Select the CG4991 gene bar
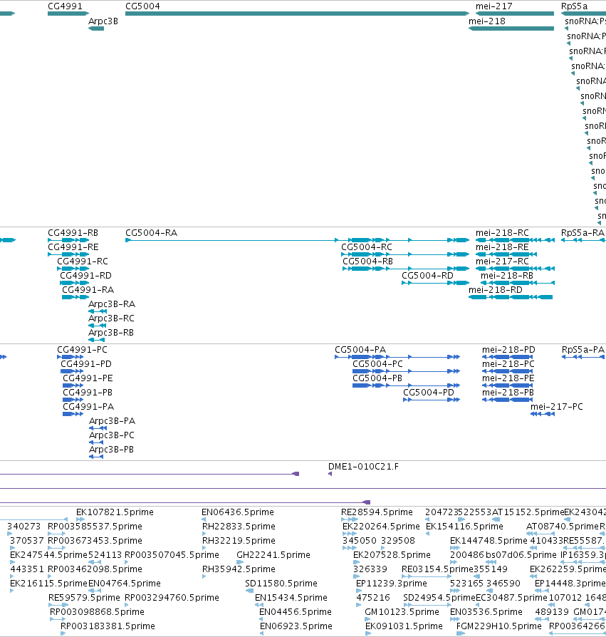Viewport: 606px width, 637px height. tap(68, 14)
